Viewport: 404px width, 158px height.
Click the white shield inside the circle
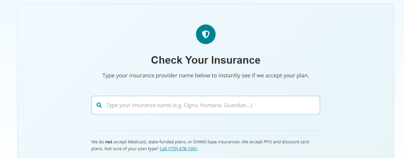(x=205, y=34)
